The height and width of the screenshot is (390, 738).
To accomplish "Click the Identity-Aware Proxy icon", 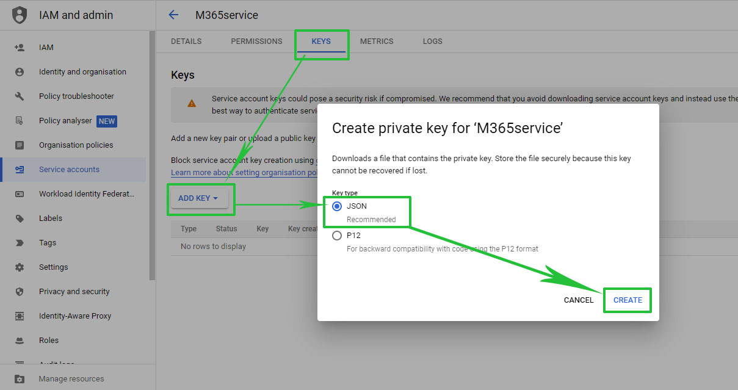I will point(20,316).
